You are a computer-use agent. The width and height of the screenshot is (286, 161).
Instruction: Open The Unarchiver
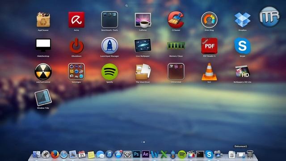pos(143,72)
